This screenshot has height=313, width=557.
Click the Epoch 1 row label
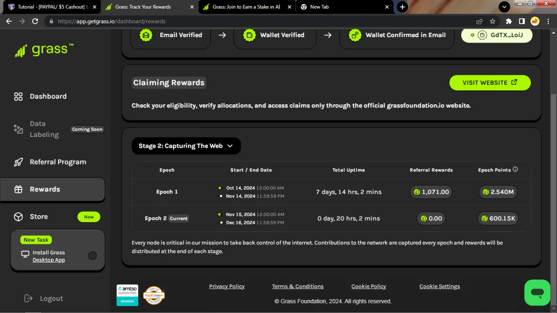point(167,192)
